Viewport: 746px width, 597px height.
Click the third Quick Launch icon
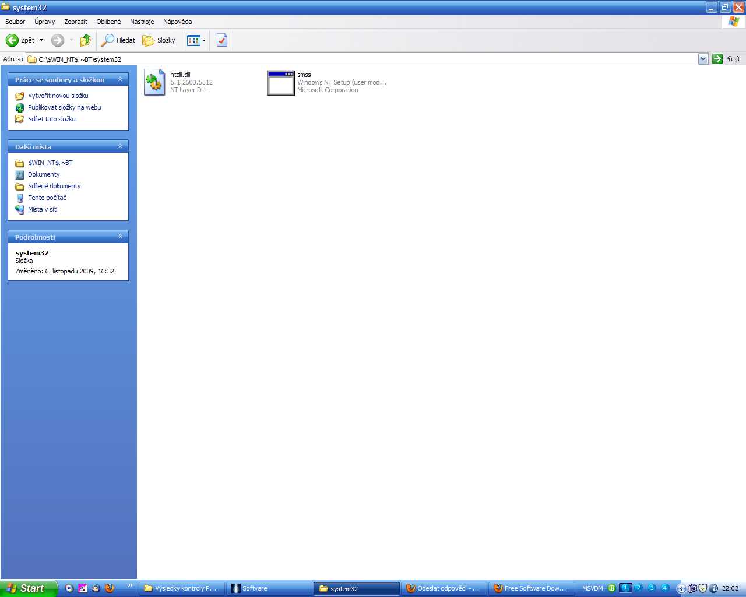point(96,588)
